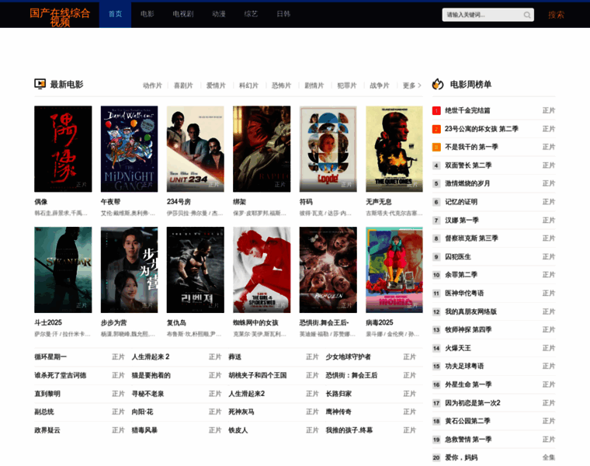The image size is (590, 466).
Task: Open 循环星期一 in movie list
Action: click(x=50, y=356)
